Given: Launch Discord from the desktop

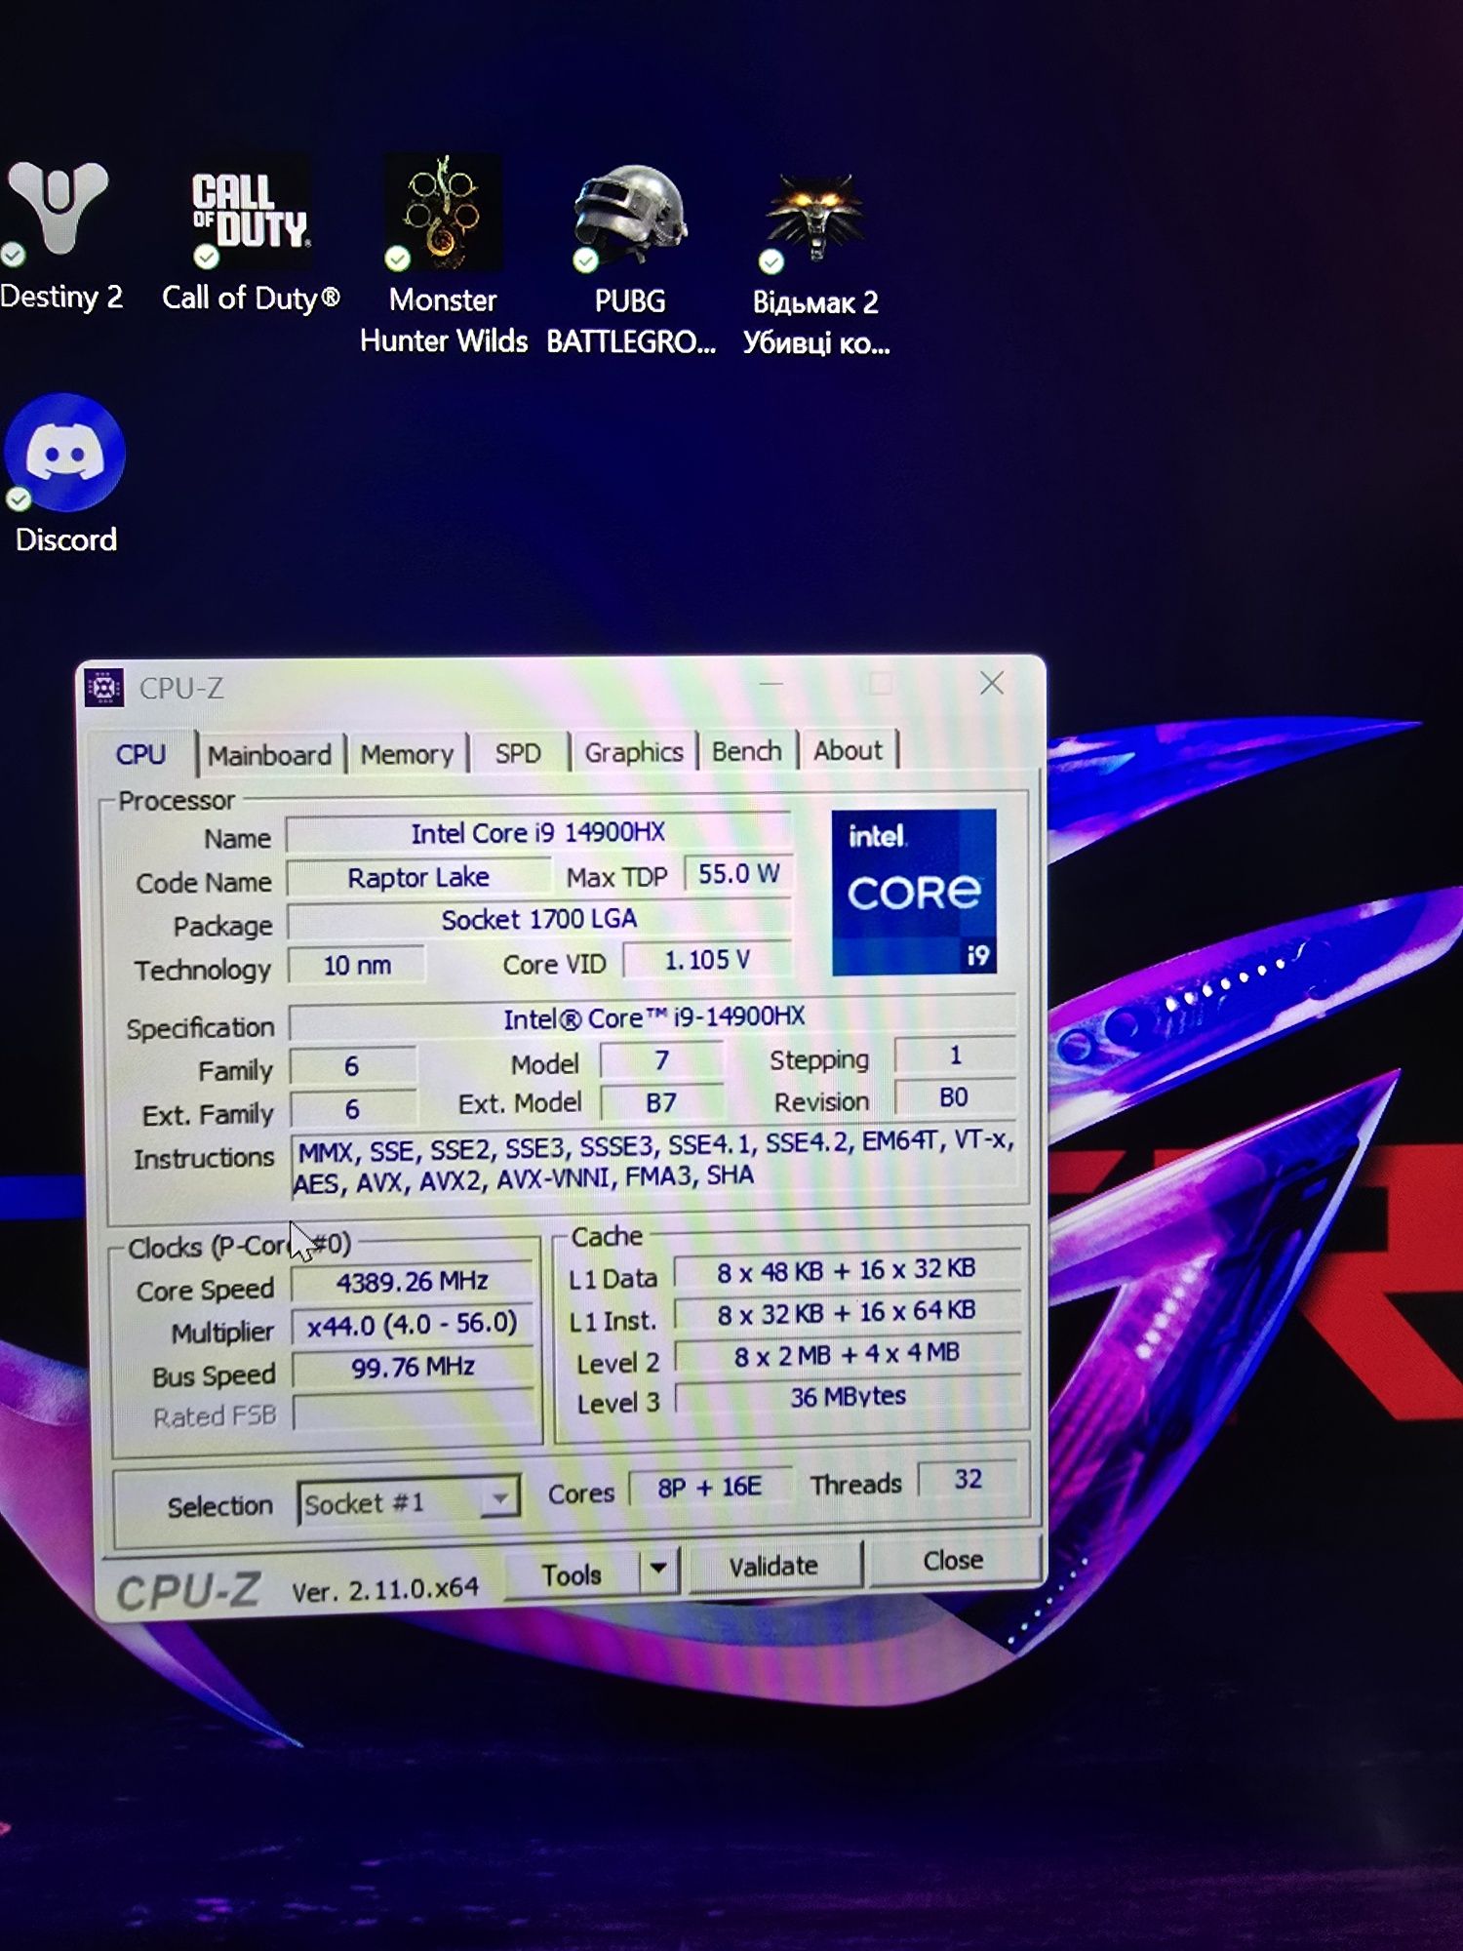Looking at the screenshot, I should click(64, 452).
